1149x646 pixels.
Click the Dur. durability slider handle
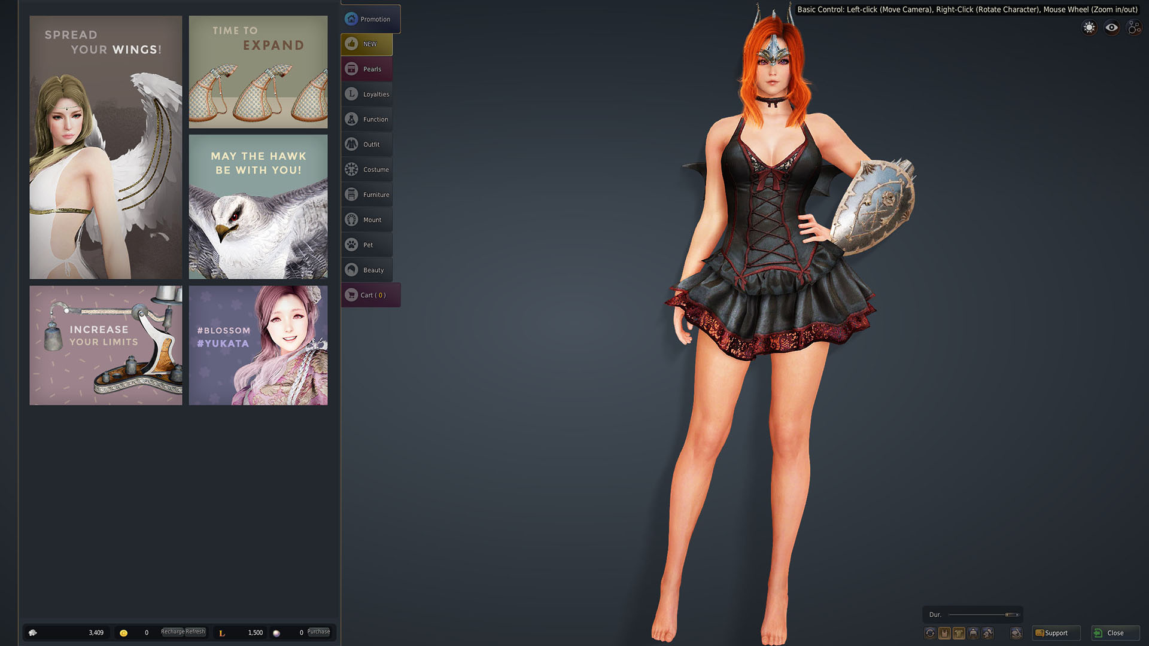1011,615
